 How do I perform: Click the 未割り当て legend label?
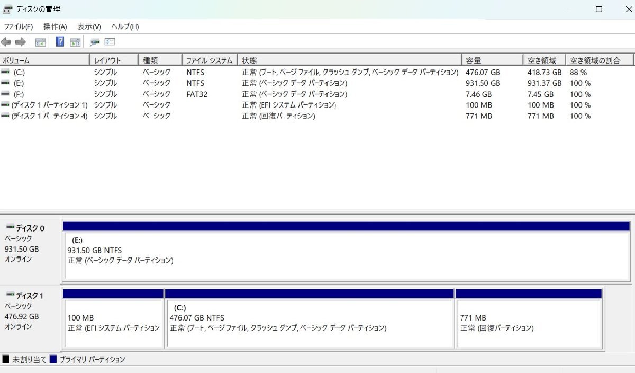(x=29, y=359)
